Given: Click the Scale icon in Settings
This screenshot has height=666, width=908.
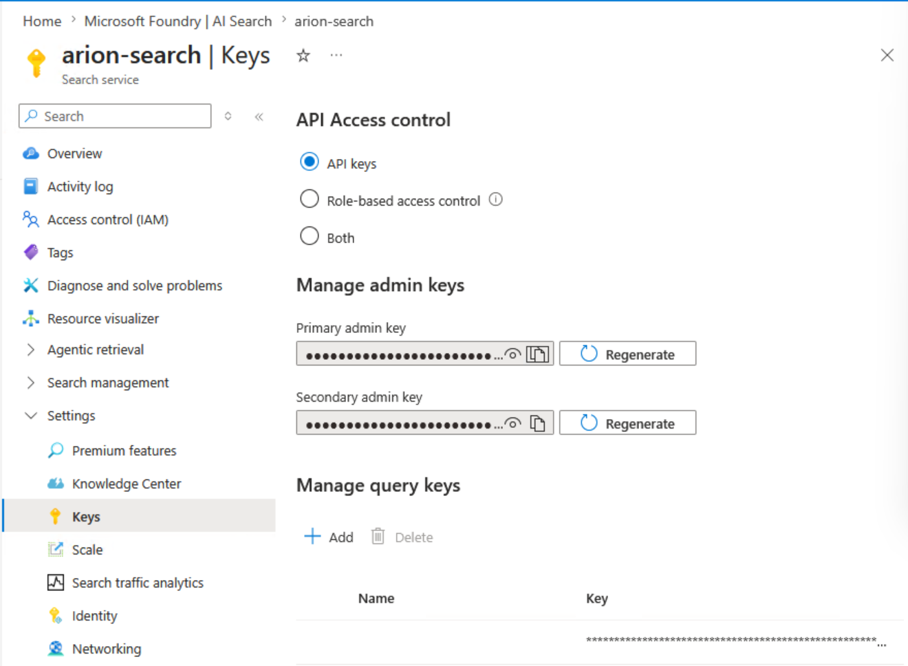Looking at the screenshot, I should (56, 550).
